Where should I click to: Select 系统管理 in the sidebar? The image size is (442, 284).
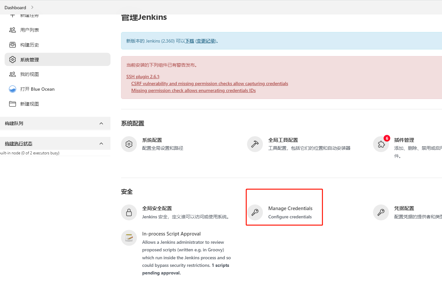[x=57, y=59]
